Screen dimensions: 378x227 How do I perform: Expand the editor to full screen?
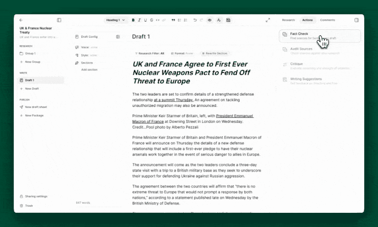268,20
